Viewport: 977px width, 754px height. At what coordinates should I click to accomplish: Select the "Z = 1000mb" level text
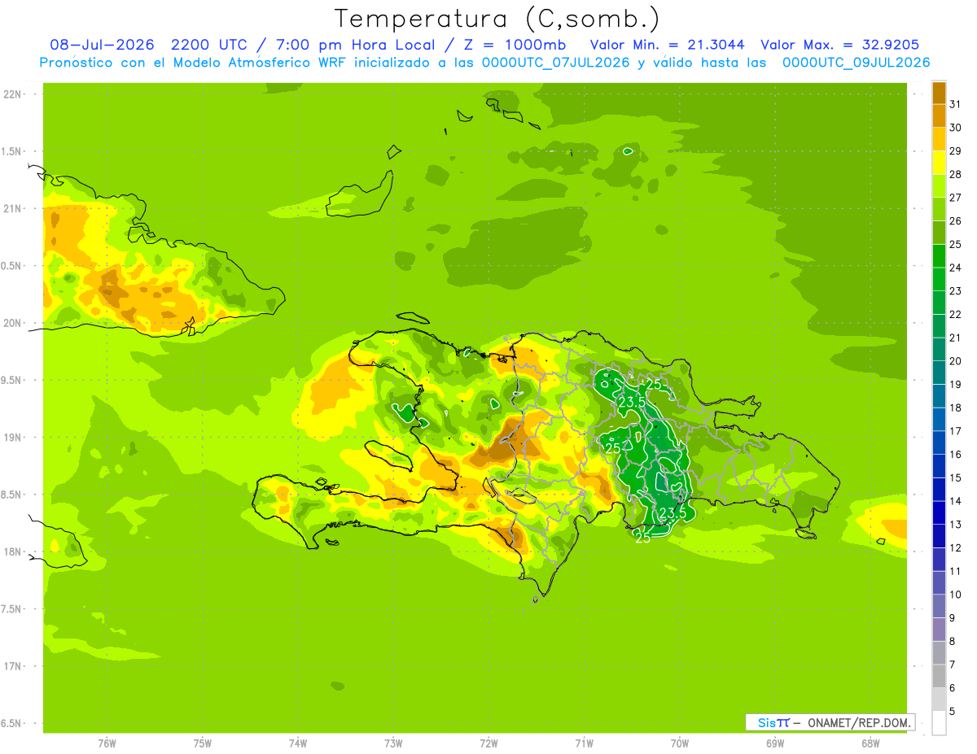pyautogui.click(x=515, y=45)
